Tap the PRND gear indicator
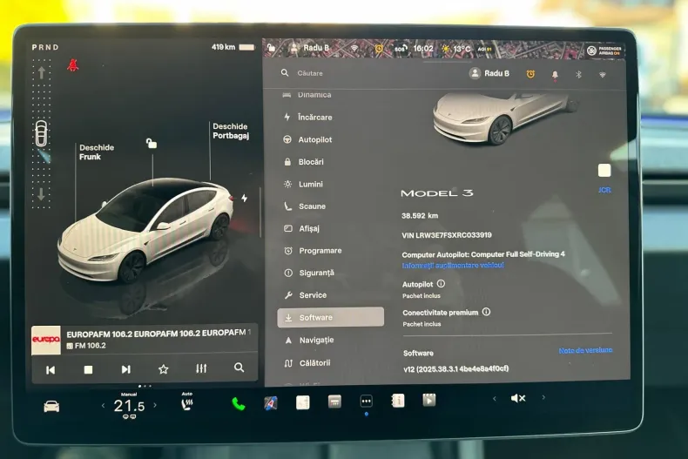The image size is (688, 459). 45,47
